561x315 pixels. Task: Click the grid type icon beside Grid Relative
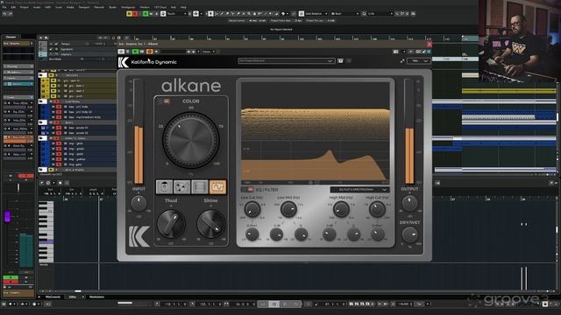302,14
